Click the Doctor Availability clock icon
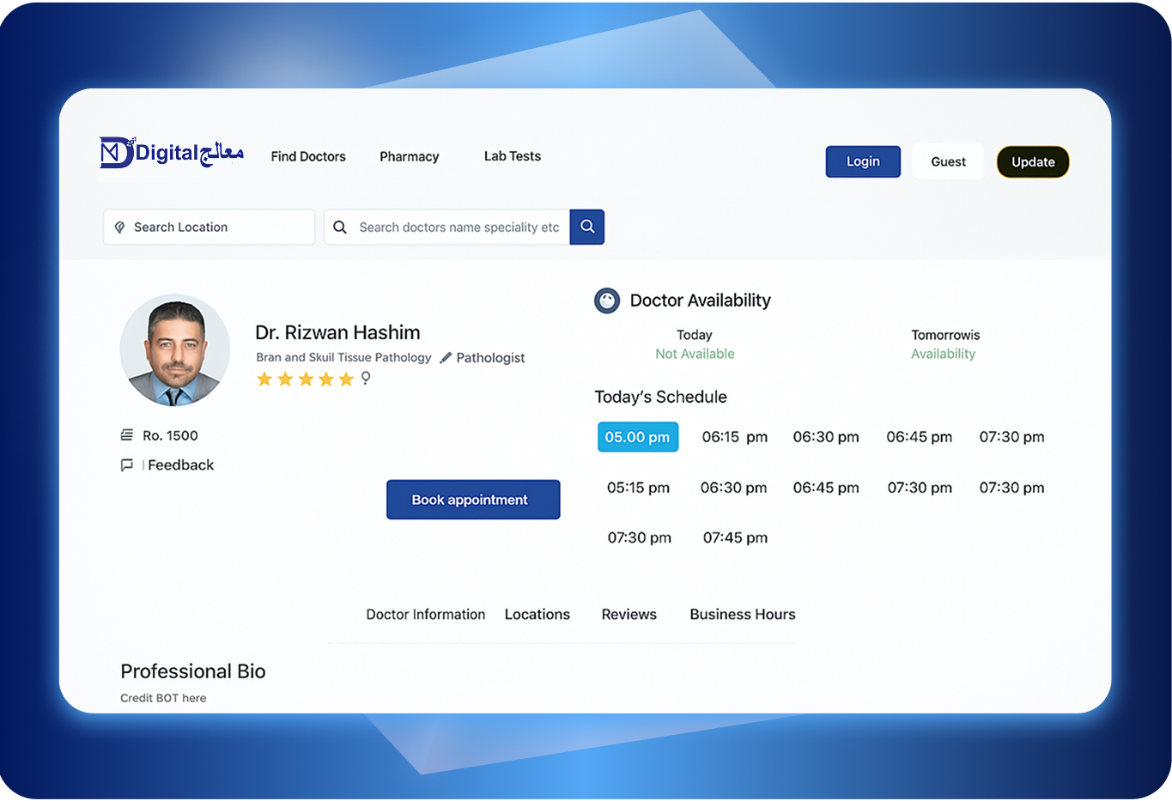1172x801 pixels. 607,300
